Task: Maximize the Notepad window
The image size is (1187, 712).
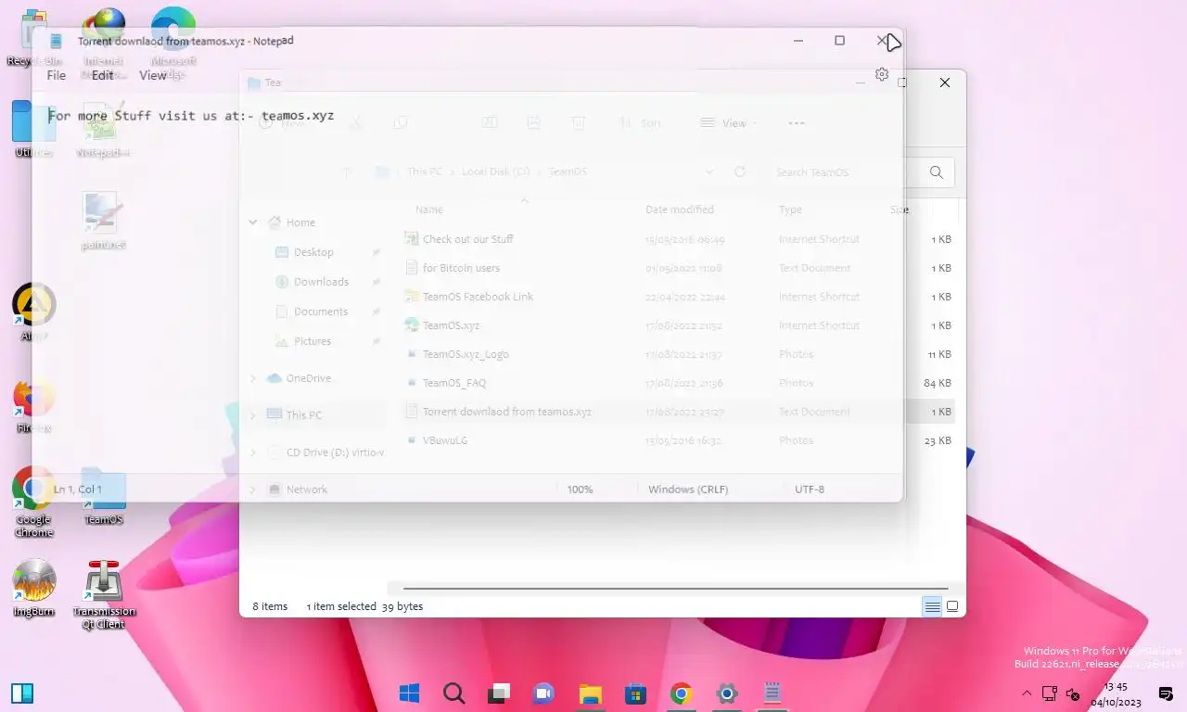Action: coord(839,41)
